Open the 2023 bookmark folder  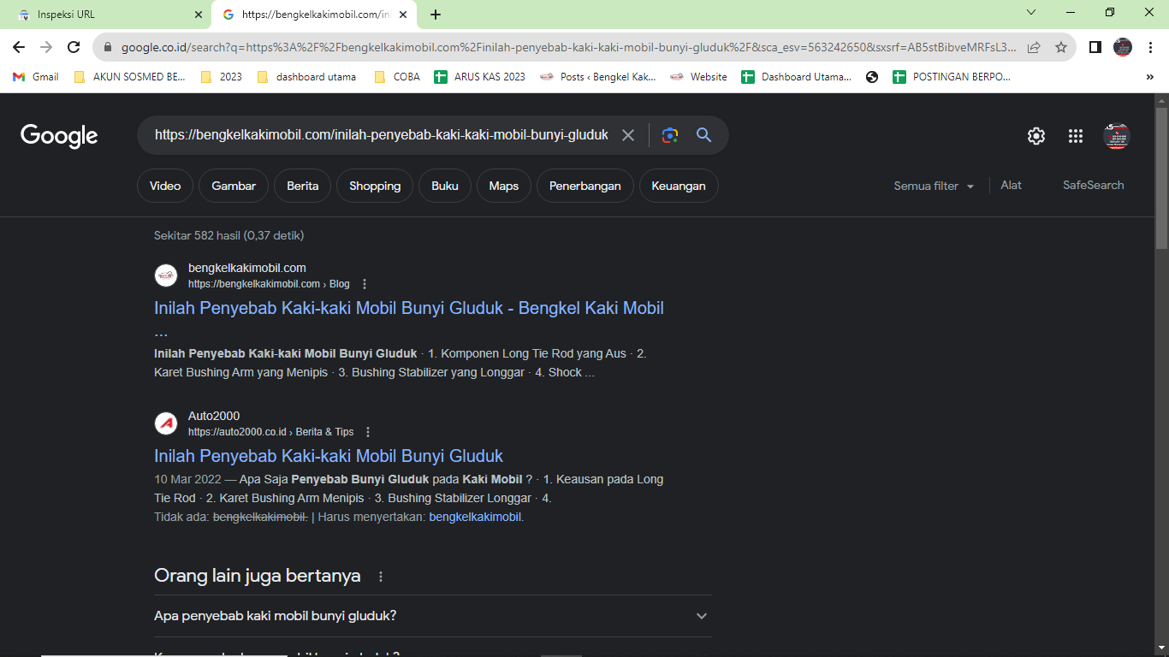pyautogui.click(x=222, y=77)
